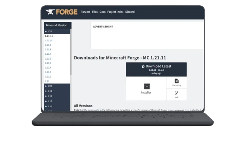Open the Project Index menu item
251x141 pixels.
click(115, 12)
